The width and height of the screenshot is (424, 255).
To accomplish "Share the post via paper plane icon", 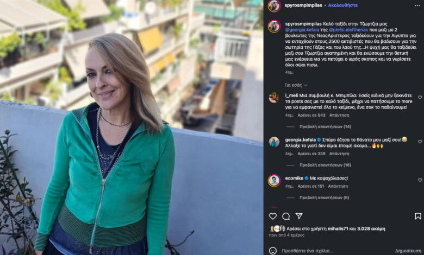I will pyautogui.click(x=299, y=216).
